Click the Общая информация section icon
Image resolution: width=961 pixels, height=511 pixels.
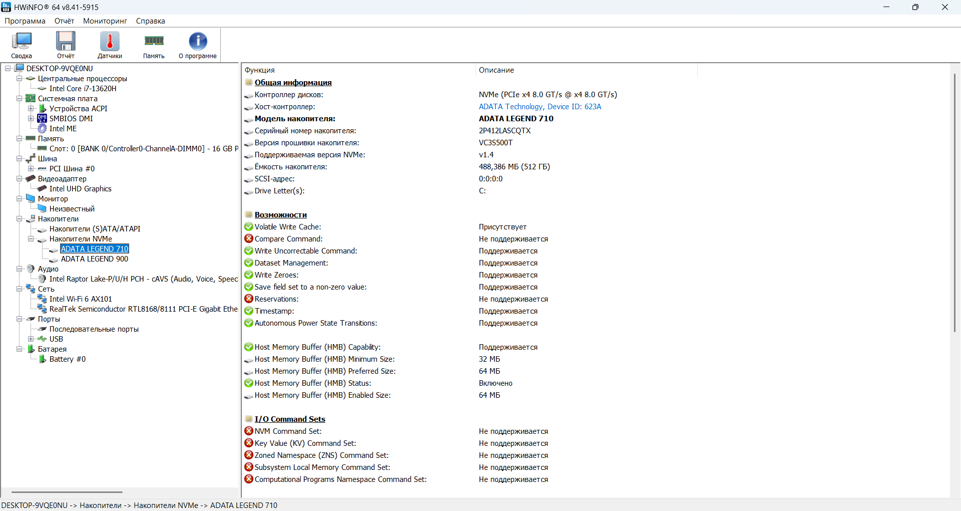pos(249,82)
